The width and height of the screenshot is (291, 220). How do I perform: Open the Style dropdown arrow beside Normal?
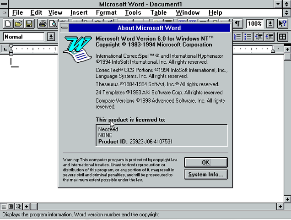pyautogui.click(x=51, y=37)
